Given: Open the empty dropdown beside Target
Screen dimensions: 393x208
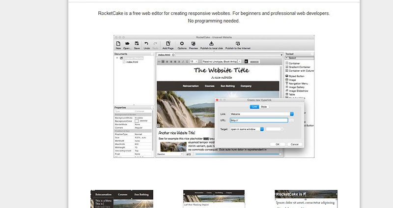Looking at the screenshot, I should tap(275, 129).
